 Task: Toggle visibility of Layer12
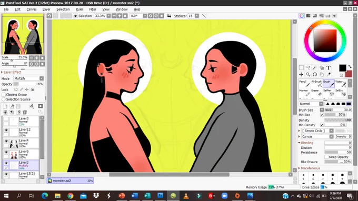(6, 130)
